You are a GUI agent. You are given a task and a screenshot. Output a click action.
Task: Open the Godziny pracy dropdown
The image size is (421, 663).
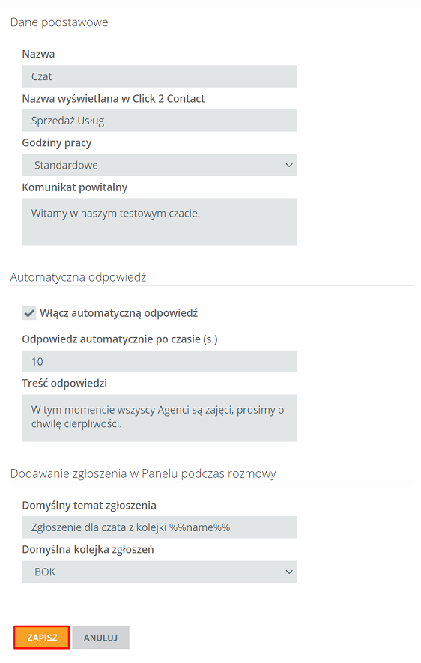[160, 165]
